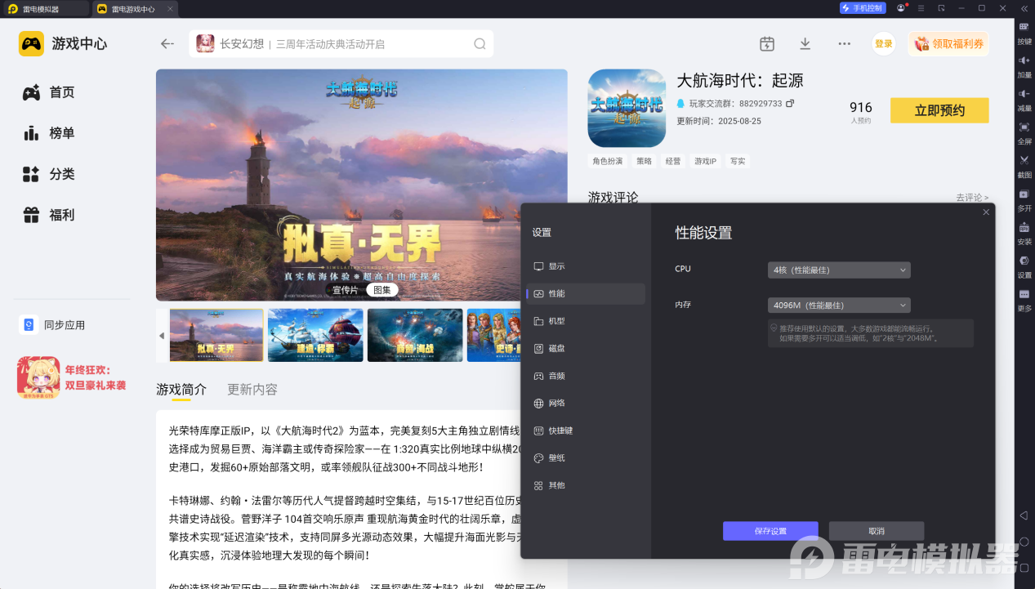The image size is (1035, 589).
Task: Click the screenshot (截图) scissors icon
Action: [x=1024, y=160]
